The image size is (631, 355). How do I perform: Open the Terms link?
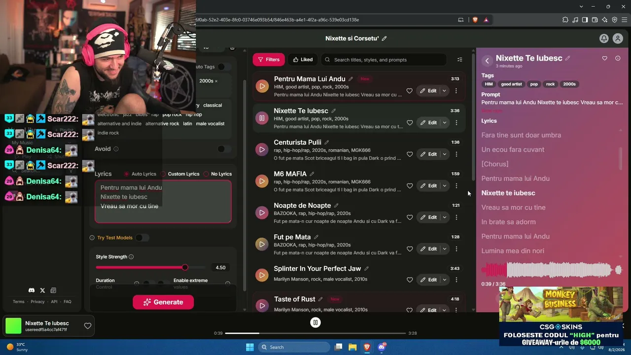click(18, 302)
